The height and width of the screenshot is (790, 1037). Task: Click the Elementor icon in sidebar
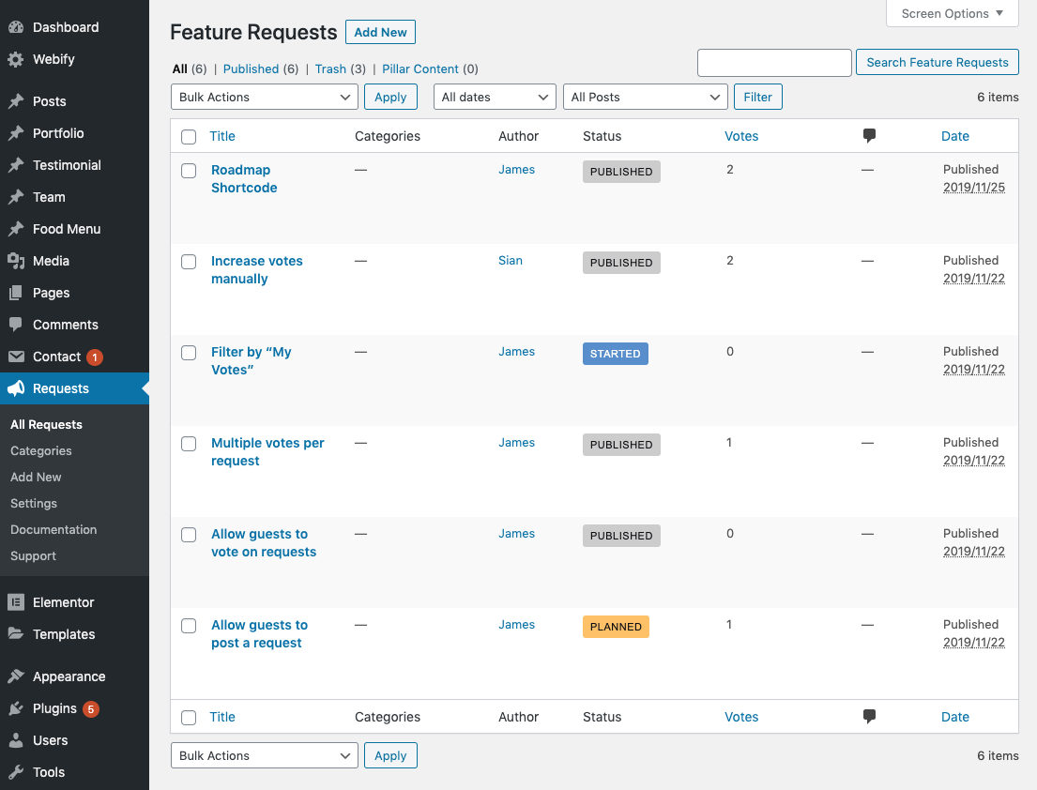point(16,602)
